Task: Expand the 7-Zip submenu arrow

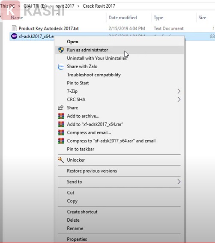Action: click(x=179, y=91)
